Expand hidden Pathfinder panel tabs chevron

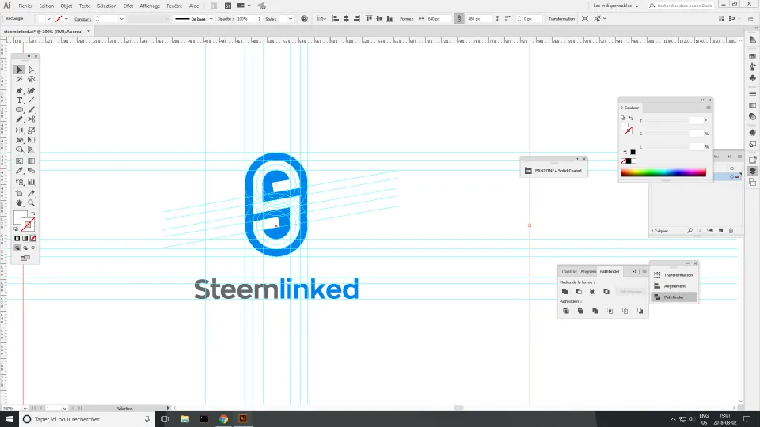[x=634, y=271]
